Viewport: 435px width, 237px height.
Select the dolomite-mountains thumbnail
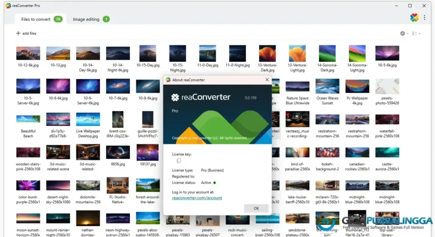click(x=88, y=185)
